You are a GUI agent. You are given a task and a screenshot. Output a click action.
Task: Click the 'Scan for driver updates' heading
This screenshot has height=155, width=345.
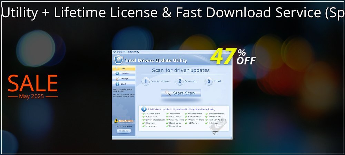(181, 71)
